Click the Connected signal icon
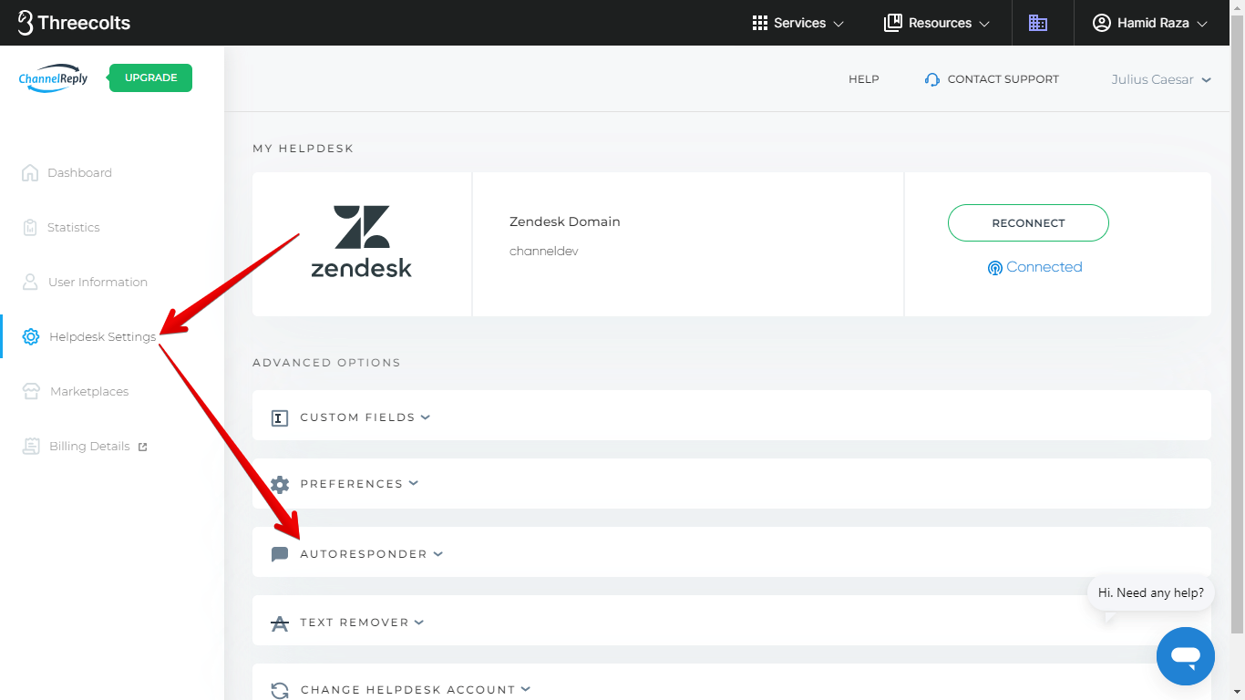Image resolution: width=1245 pixels, height=700 pixels. [994, 268]
